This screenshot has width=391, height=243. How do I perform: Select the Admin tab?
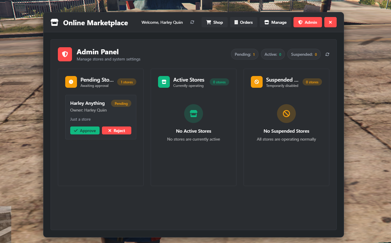coord(308,22)
